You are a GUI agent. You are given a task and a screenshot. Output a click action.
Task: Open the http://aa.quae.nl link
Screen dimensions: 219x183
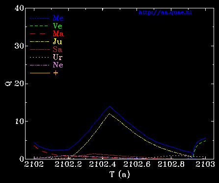(165, 13)
